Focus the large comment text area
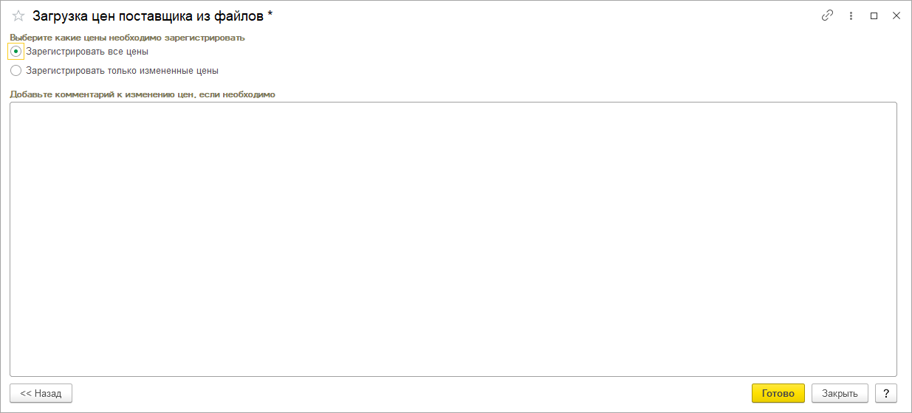This screenshot has height=413, width=912. [x=453, y=239]
